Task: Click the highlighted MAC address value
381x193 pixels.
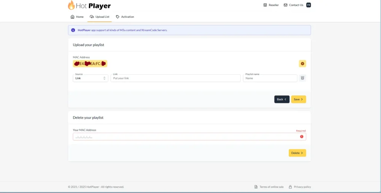Action: tap(90, 63)
